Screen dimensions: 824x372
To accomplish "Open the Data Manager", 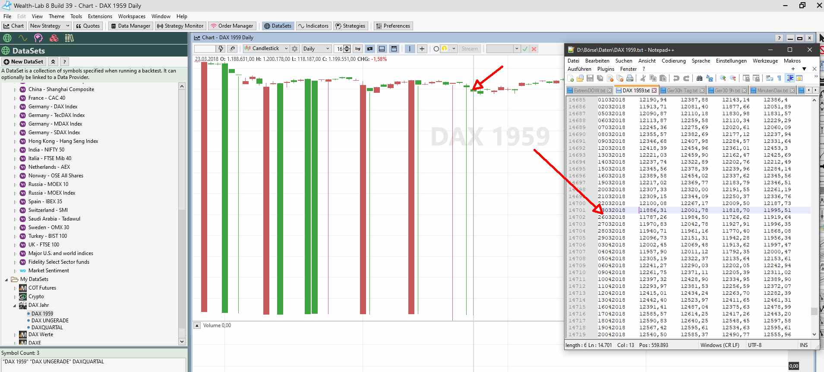I will [x=130, y=26].
